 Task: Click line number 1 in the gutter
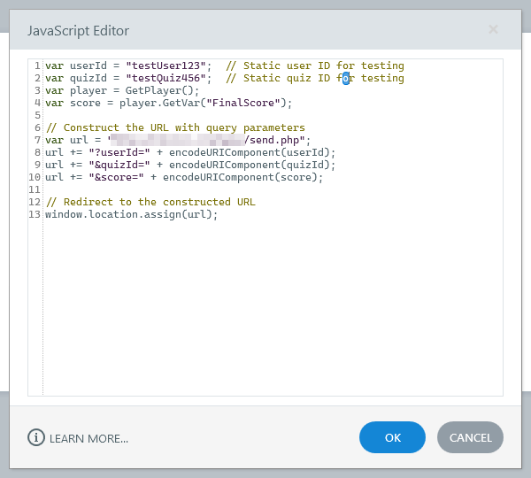[36, 66]
